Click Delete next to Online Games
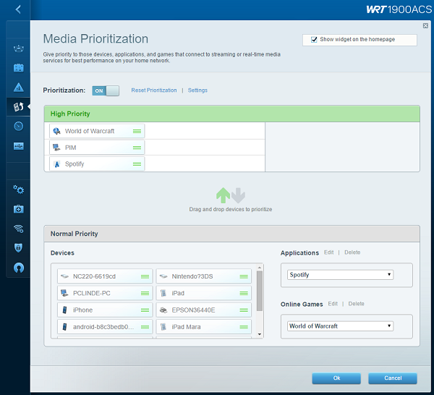 [356, 304]
